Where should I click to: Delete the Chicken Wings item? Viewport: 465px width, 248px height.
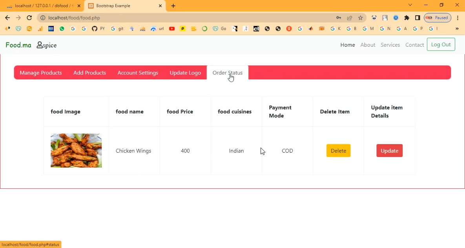pyautogui.click(x=338, y=151)
